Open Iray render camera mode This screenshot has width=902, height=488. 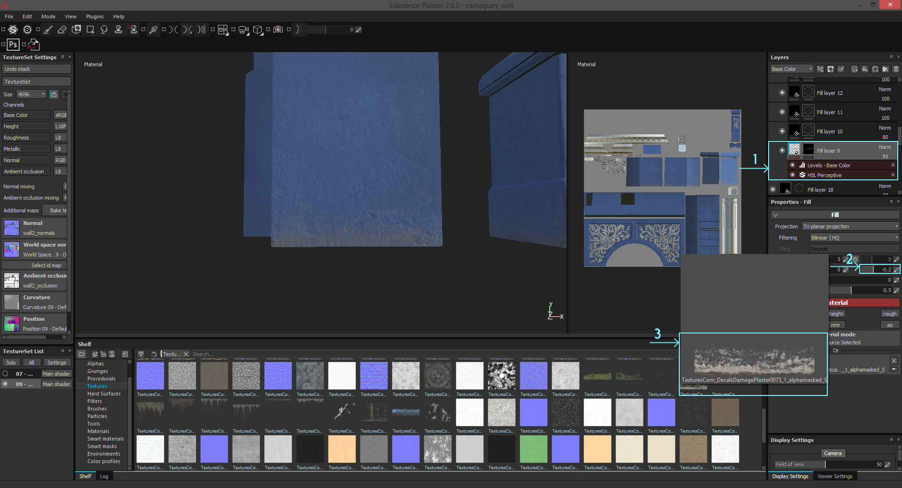tap(278, 30)
